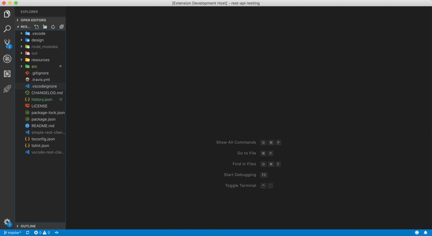Refresh the explorer file tree
This screenshot has width=432, height=236.
(x=53, y=27)
